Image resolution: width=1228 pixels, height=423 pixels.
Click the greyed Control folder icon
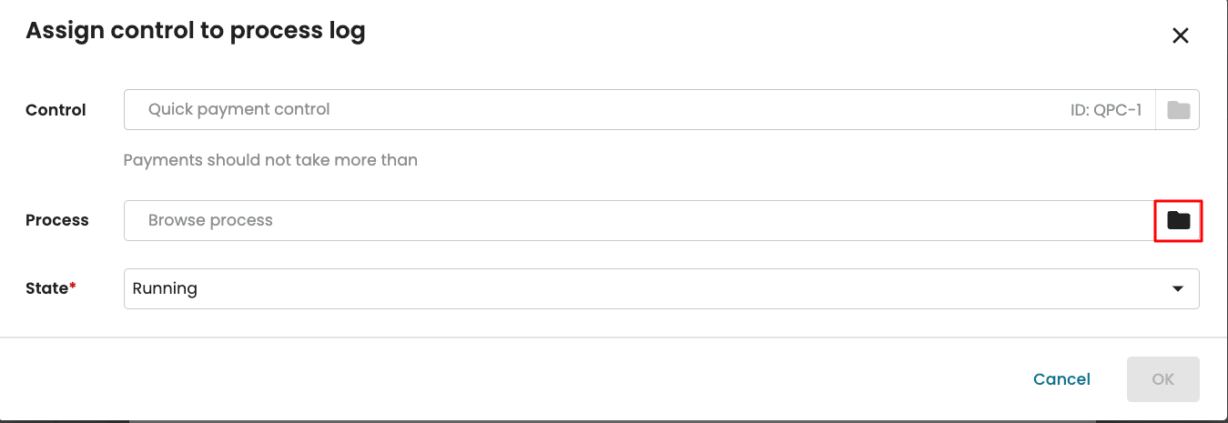1179,110
